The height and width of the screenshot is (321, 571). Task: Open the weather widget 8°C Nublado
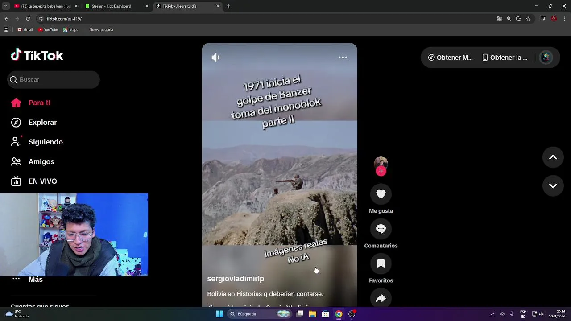[x=17, y=314]
